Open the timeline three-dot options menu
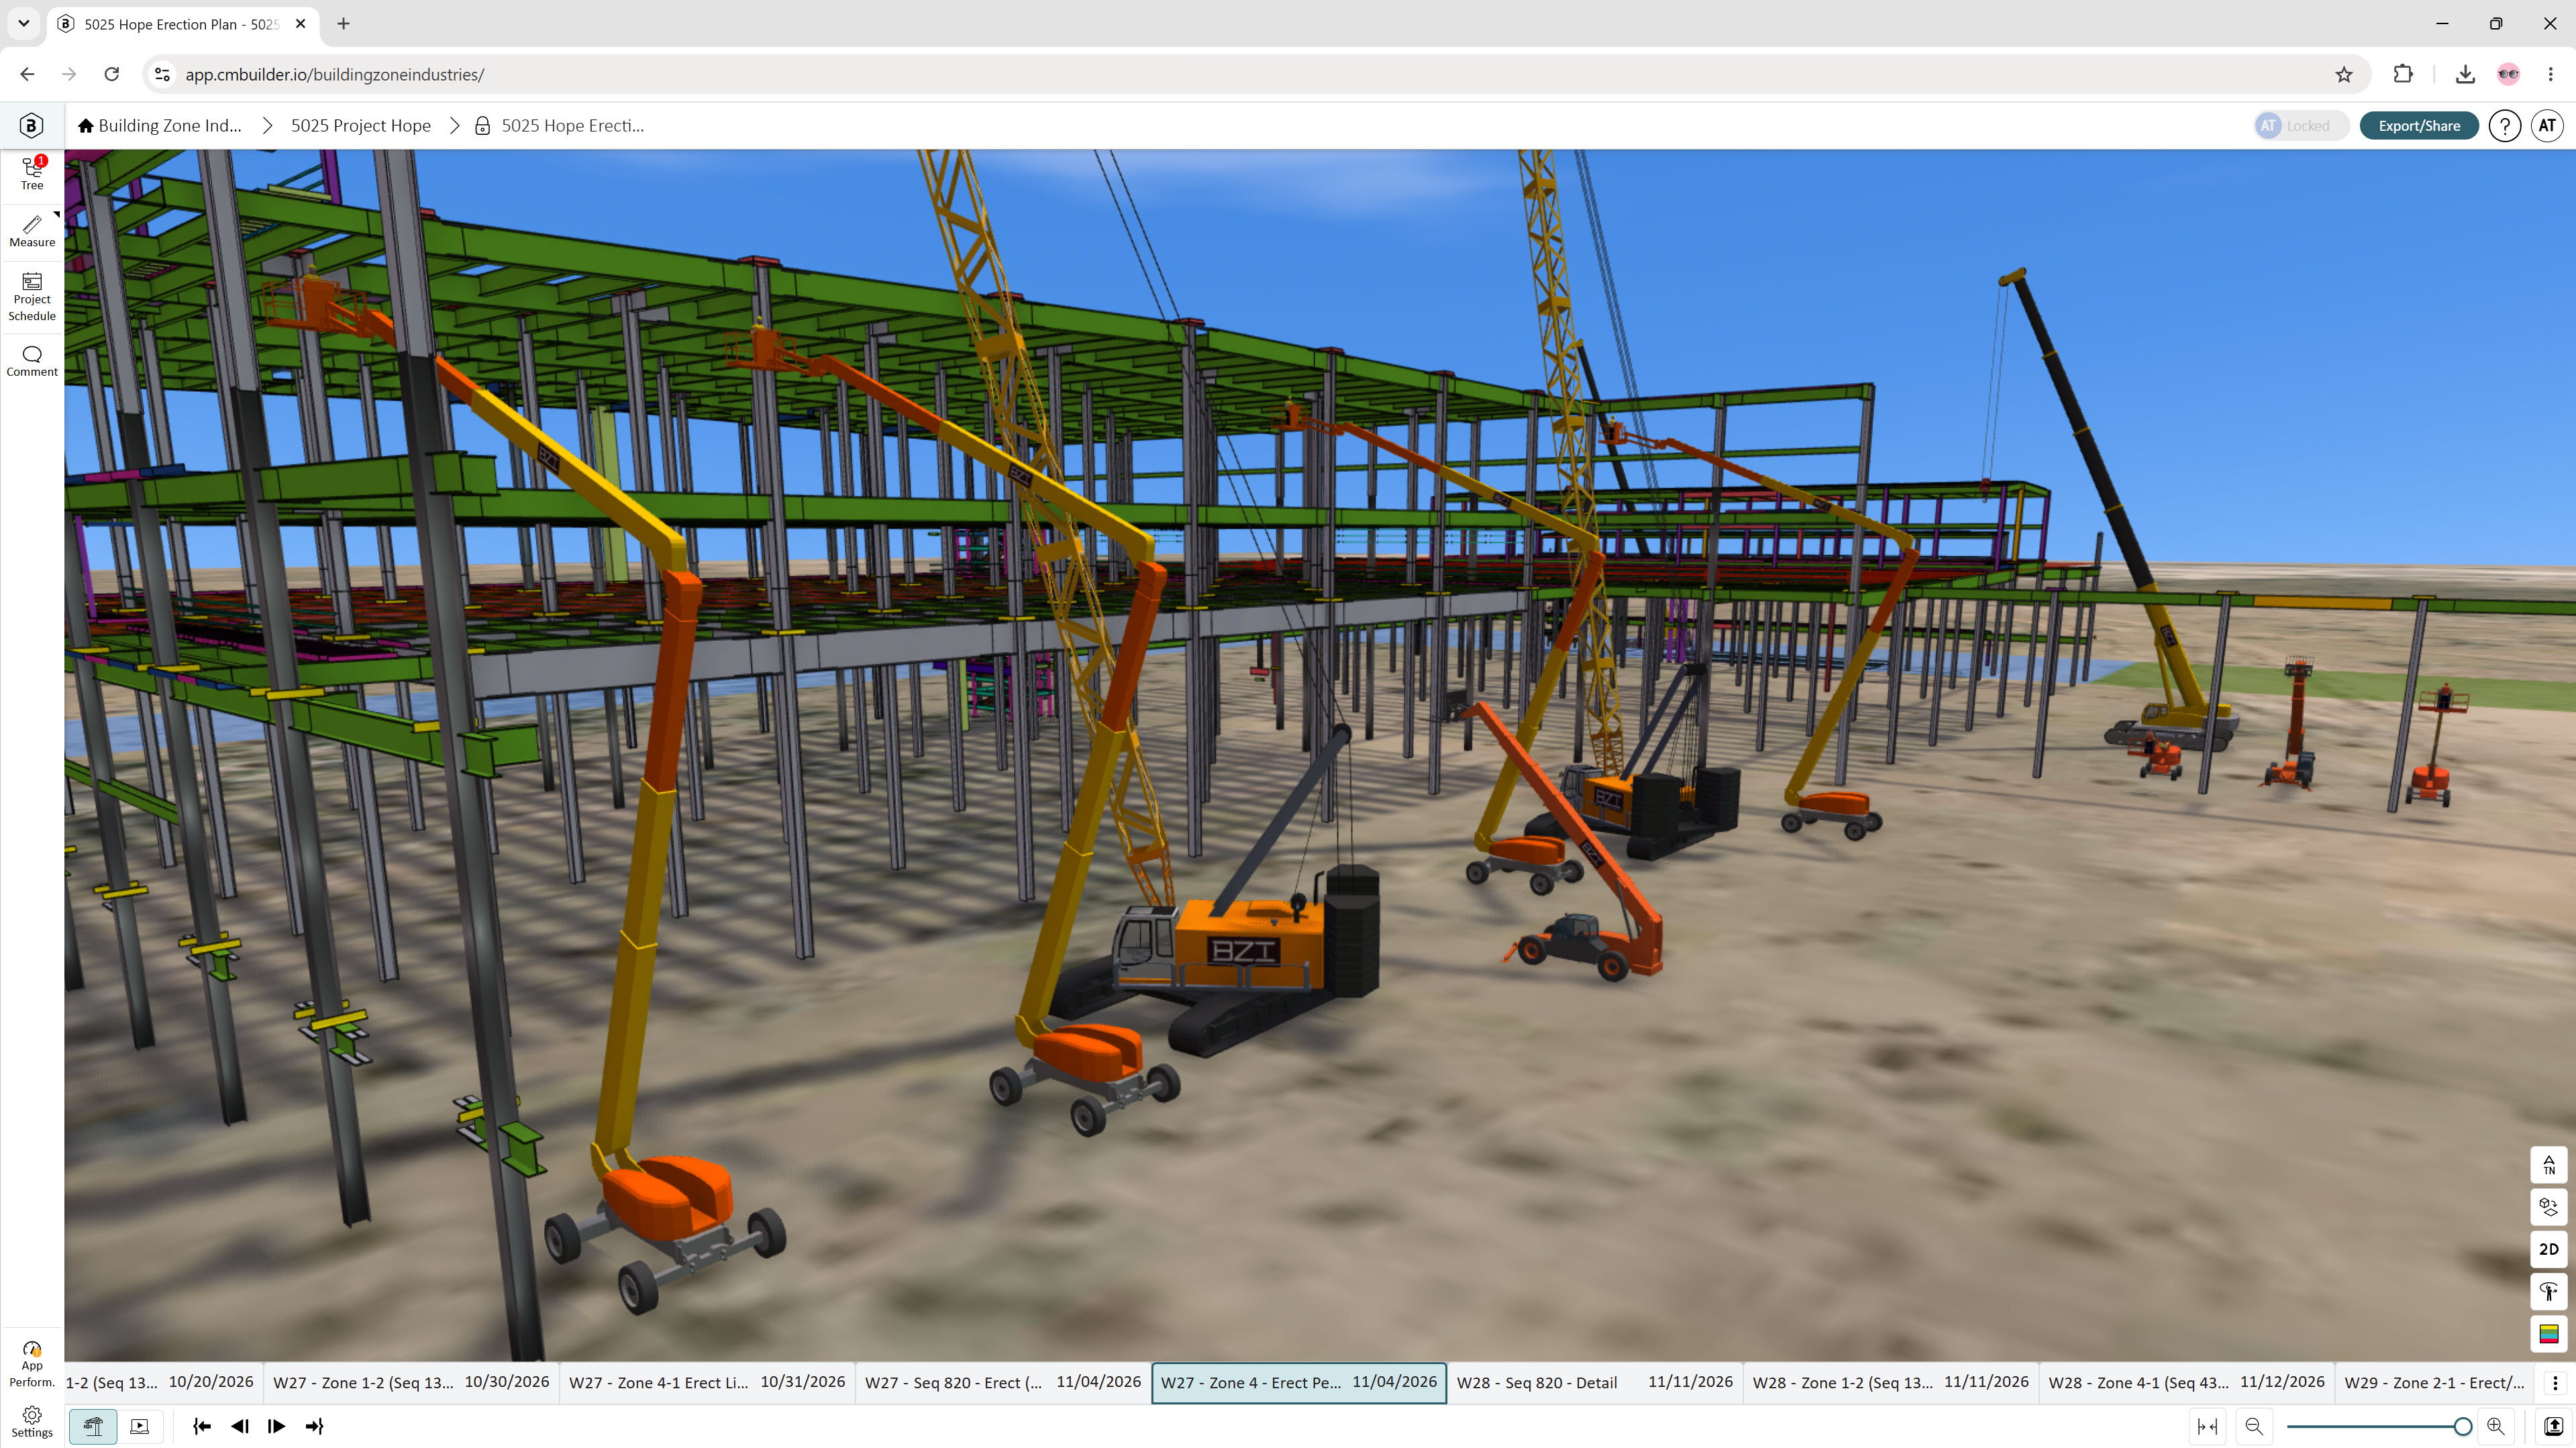Viewport: 2576px width, 1448px height. pyautogui.click(x=2555, y=1383)
